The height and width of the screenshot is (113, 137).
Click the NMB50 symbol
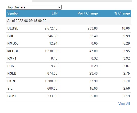[13, 44]
